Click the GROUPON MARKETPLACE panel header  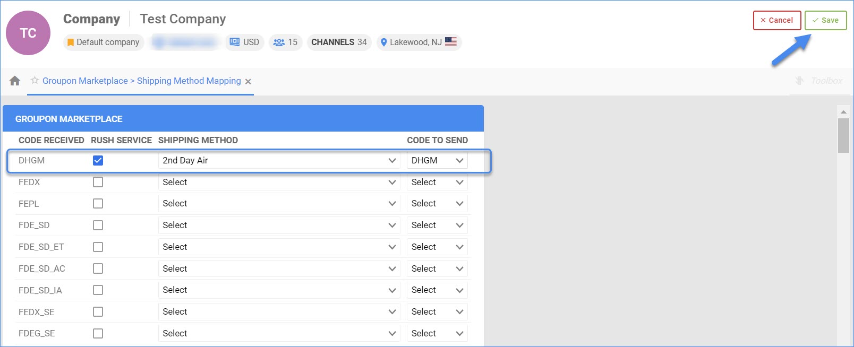[243, 119]
